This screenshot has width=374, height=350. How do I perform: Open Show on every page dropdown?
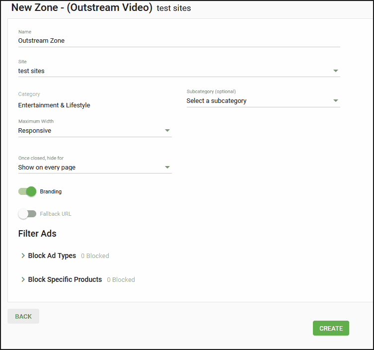(x=95, y=168)
